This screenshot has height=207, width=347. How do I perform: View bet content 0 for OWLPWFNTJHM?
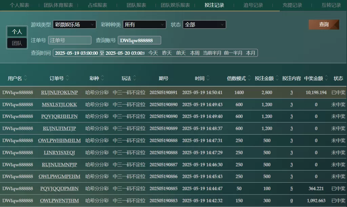pyautogui.click(x=291, y=201)
